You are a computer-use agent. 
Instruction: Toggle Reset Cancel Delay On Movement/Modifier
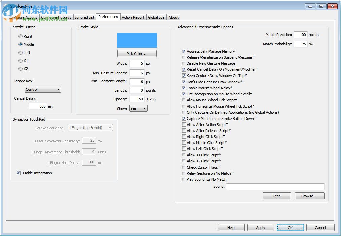pos(184,69)
